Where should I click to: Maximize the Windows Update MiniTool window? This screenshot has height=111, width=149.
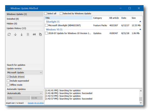click(129, 8)
